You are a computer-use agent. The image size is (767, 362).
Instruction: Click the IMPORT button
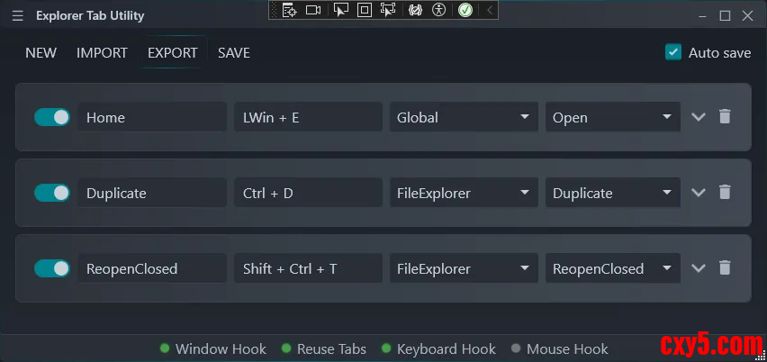point(102,53)
